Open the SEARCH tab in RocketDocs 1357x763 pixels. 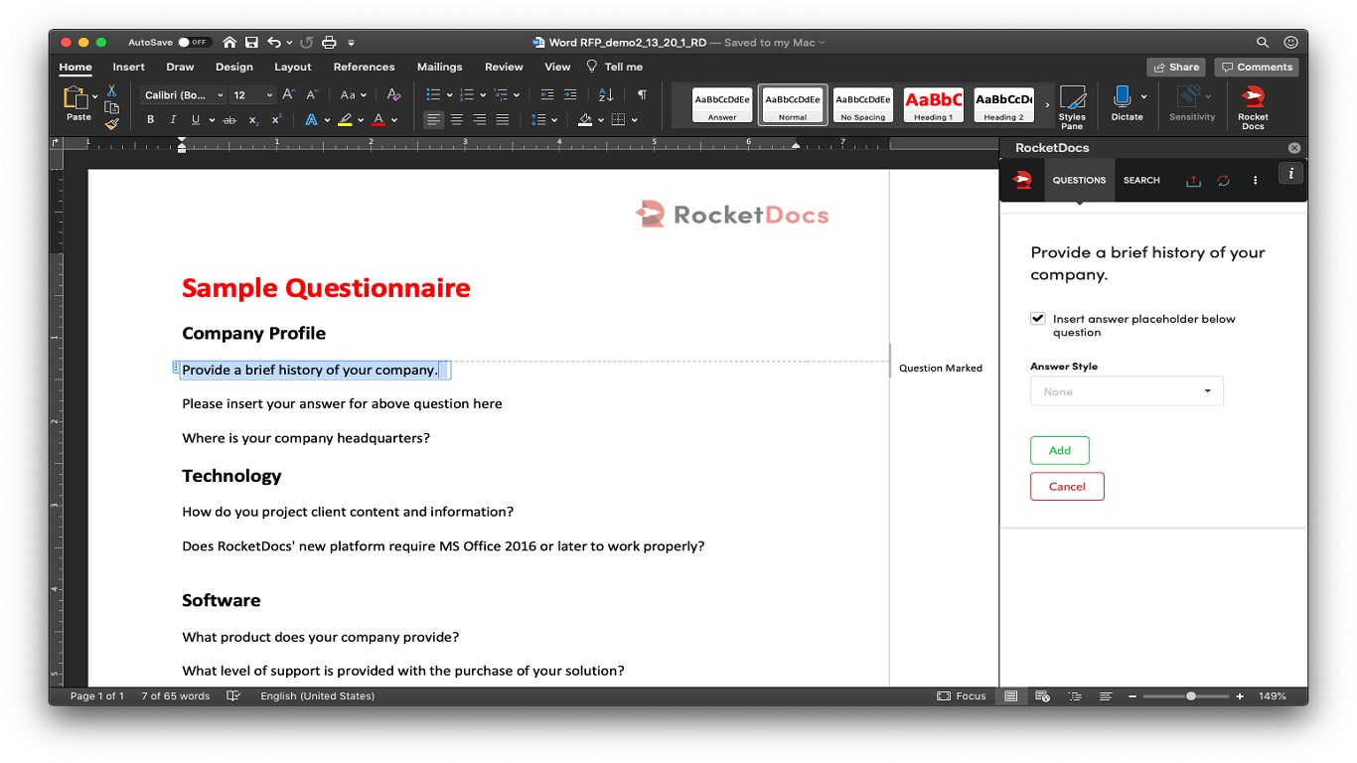pyautogui.click(x=1141, y=181)
